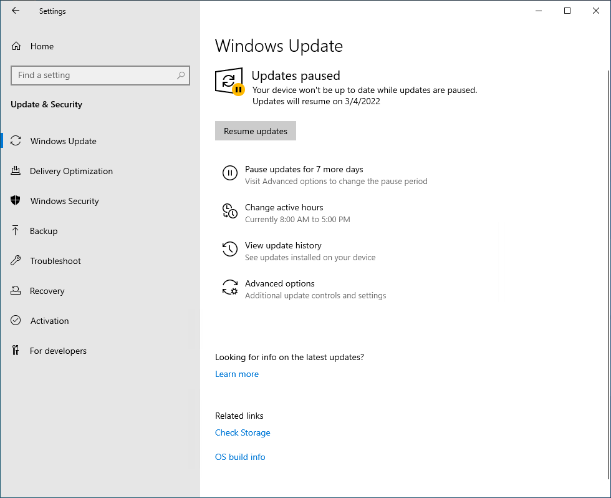Image resolution: width=611 pixels, height=498 pixels.
Task: Click the vertical scrollbar on right edge
Action: 607,250
